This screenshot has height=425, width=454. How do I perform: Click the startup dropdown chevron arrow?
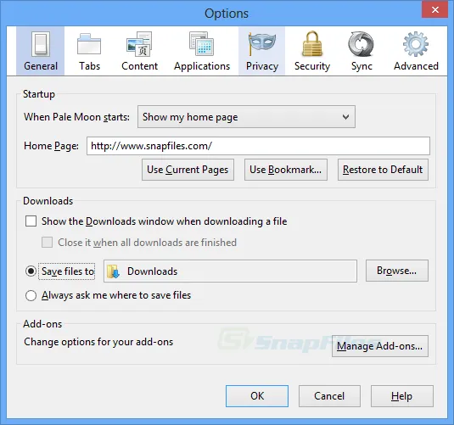point(345,117)
